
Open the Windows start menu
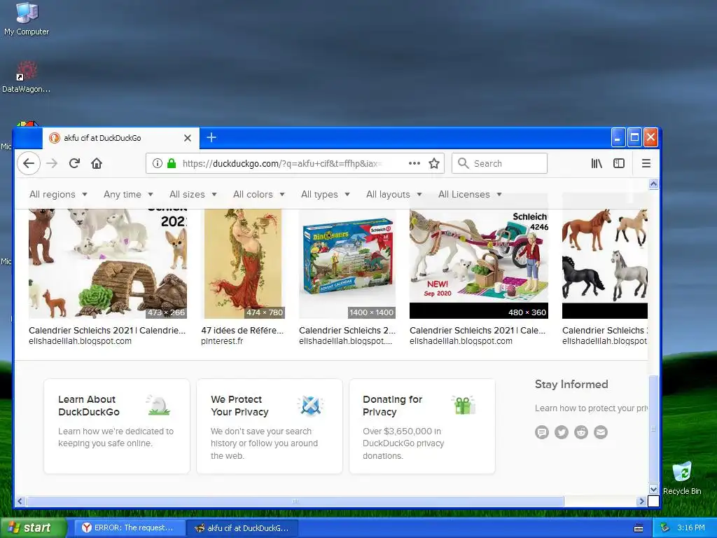(32, 527)
